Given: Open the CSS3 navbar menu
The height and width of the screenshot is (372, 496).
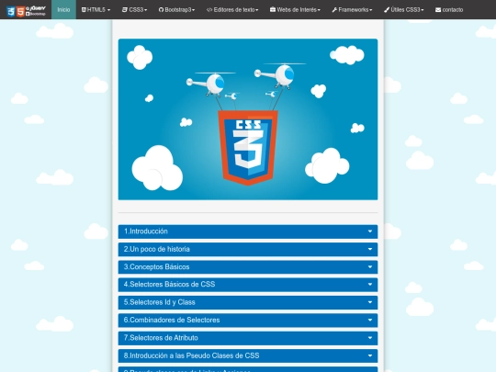Looking at the screenshot, I should (x=134, y=10).
